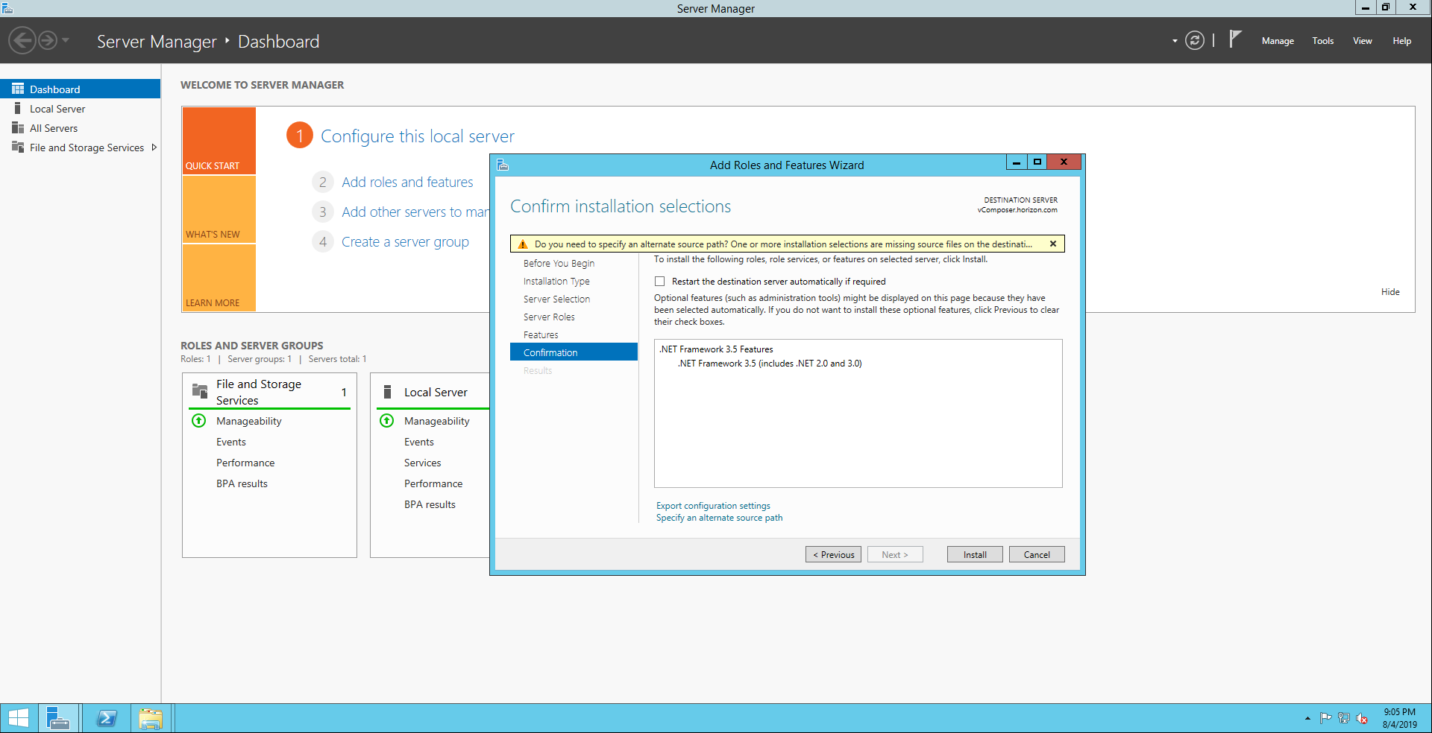Viewport: 1432px width, 733px height.
Task: Dismiss the alternate source path warning
Action: [1052, 244]
